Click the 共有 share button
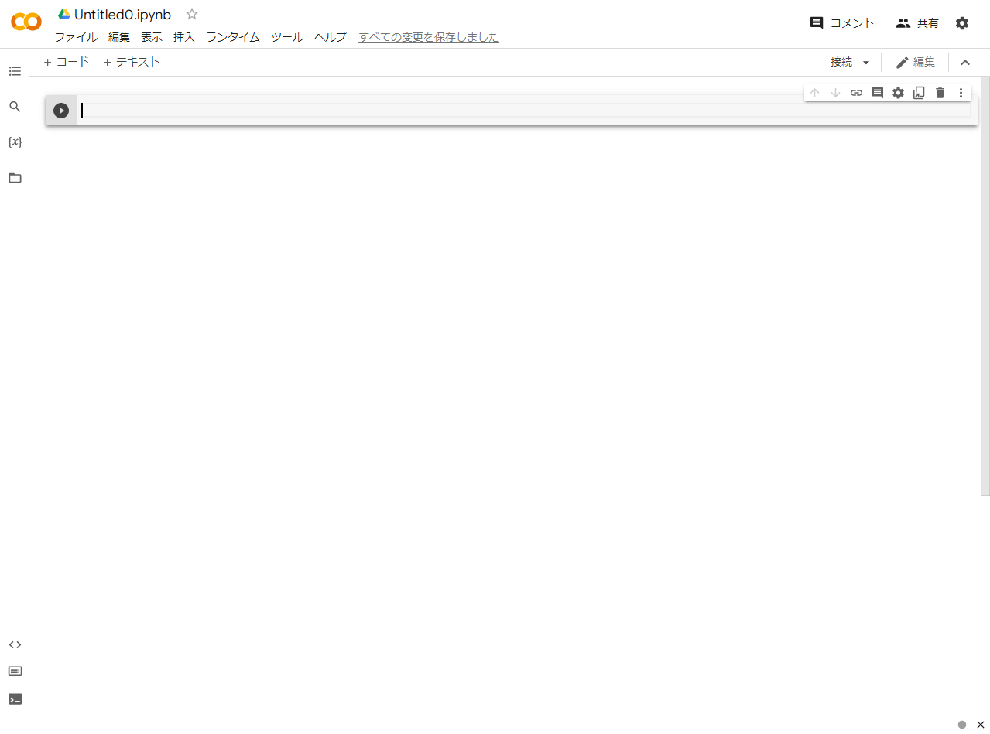Viewport: 990px width, 734px height. [917, 23]
